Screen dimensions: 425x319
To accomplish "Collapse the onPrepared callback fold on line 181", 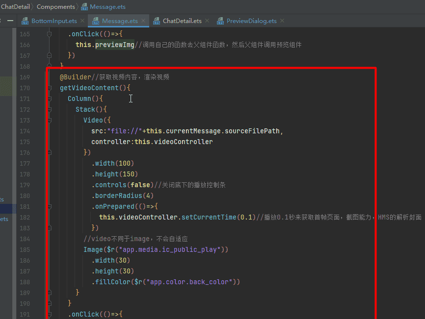I will pyautogui.click(x=49, y=207).
